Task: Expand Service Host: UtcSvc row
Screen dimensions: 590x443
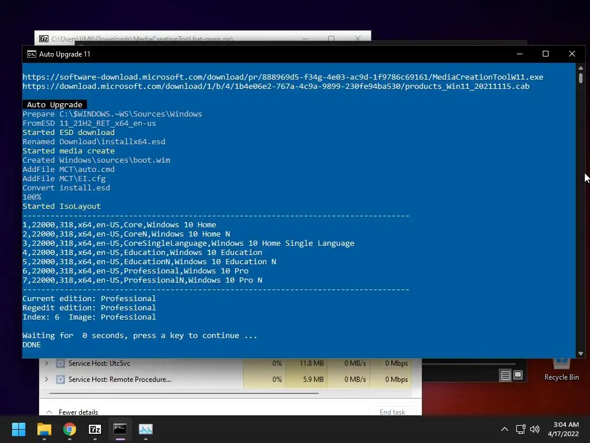Action: (47, 363)
